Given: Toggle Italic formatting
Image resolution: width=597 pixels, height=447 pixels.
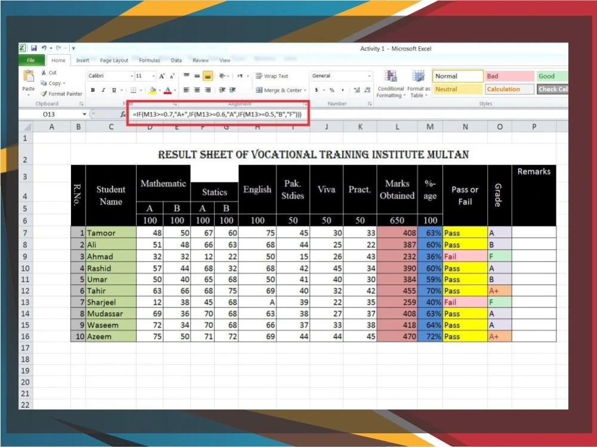Looking at the screenshot, I should [x=103, y=90].
